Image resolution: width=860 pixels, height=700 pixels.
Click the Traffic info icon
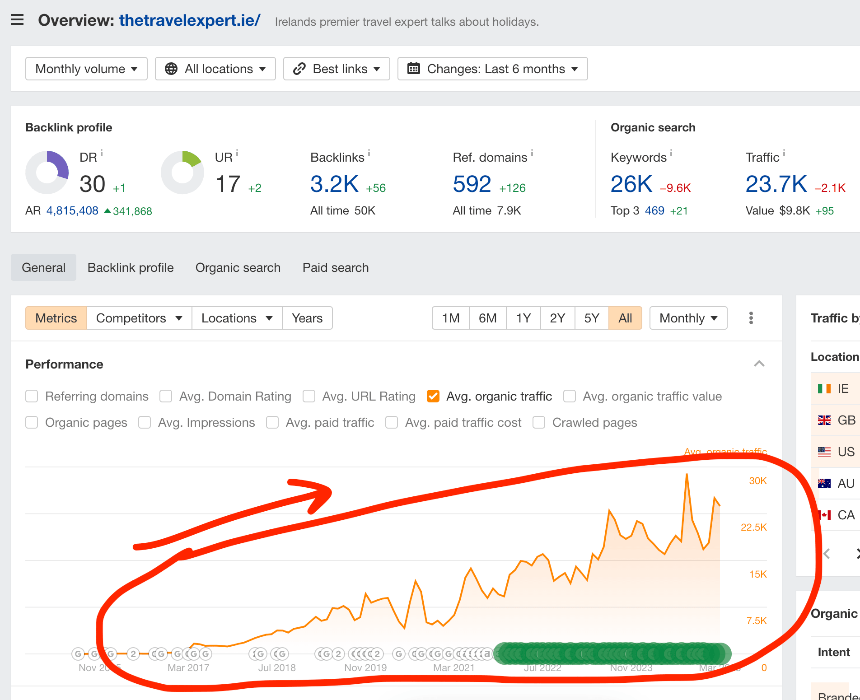click(784, 153)
